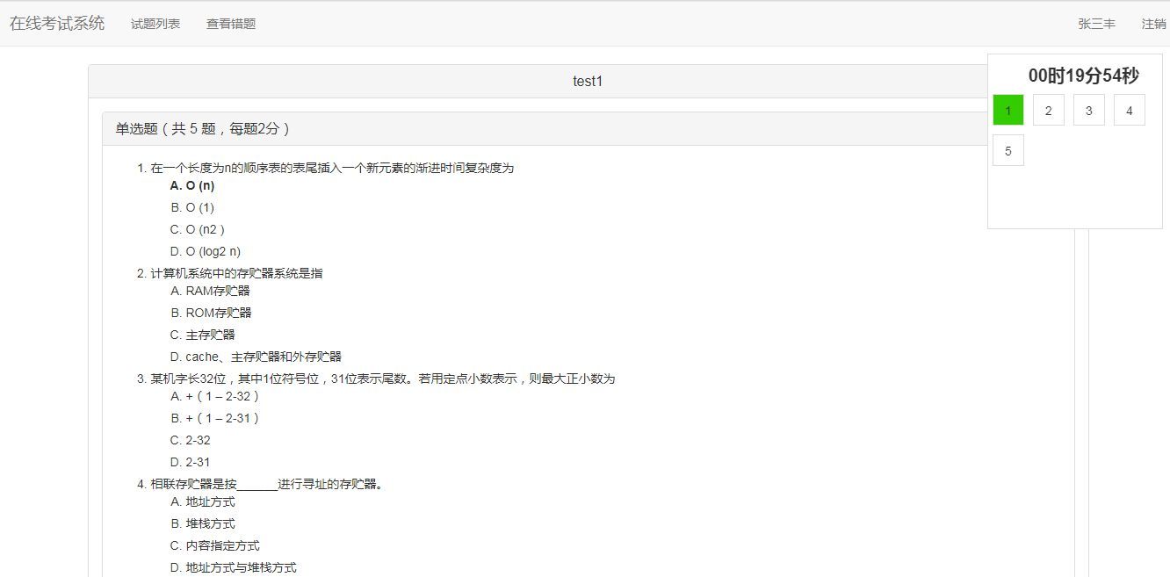Choose option C. 主存贮器
This screenshot has height=577, width=1170.
coord(203,335)
